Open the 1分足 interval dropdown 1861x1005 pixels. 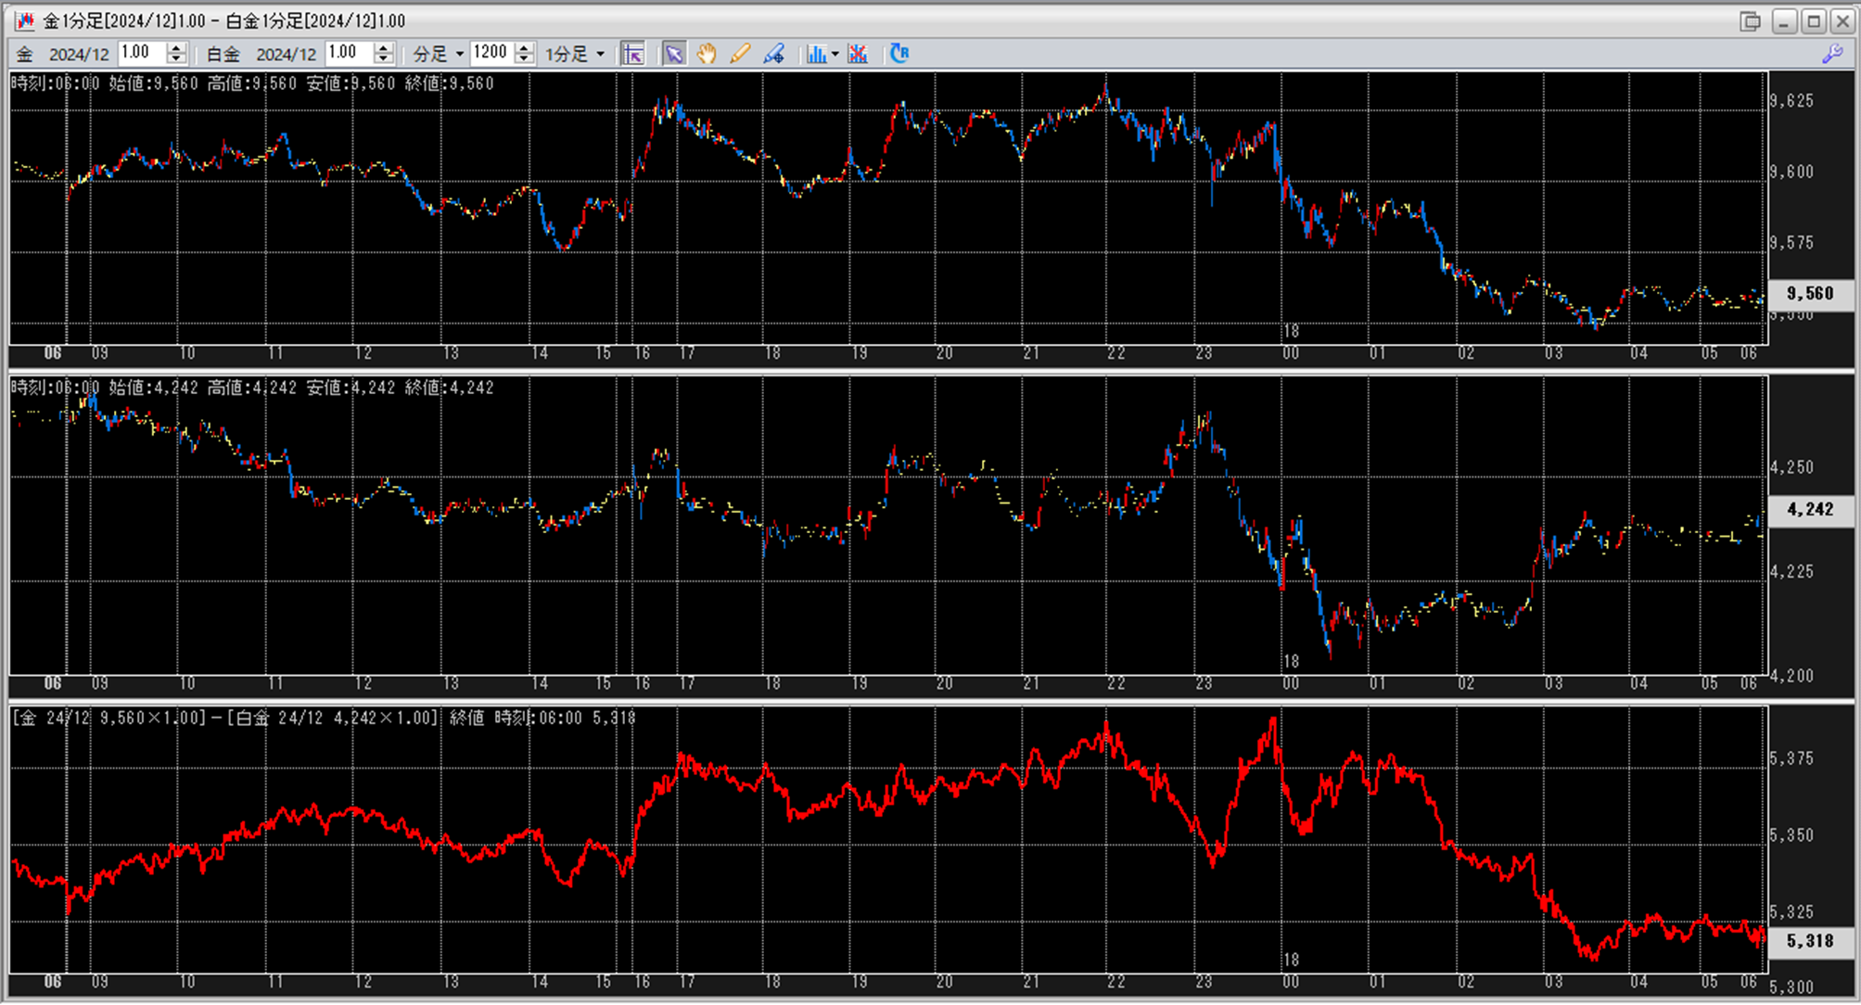(x=601, y=54)
